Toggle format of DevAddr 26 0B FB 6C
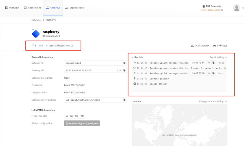The width and height of the screenshot is (244, 146). click(x=209, y=63)
